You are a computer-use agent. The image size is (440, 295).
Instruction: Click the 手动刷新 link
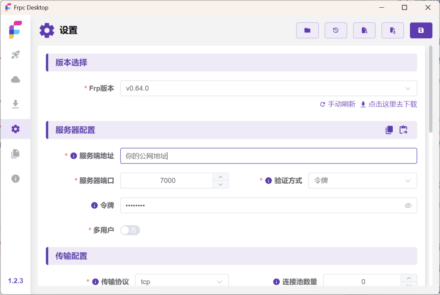pyautogui.click(x=338, y=104)
